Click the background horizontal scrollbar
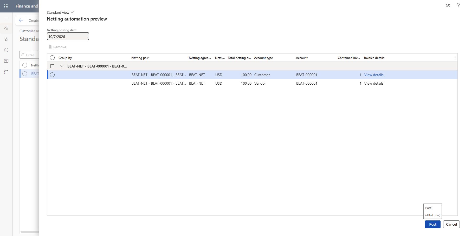The width and height of the screenshot is (465, 236). pos(30,232)
